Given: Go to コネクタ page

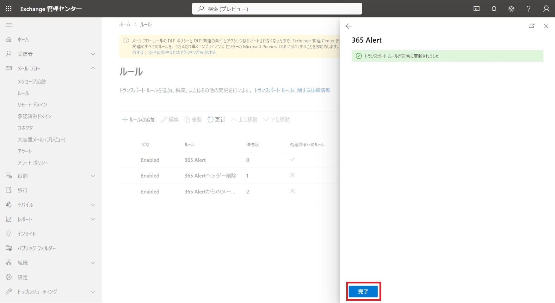Looking at the screenshot, I should pos(25,128).
